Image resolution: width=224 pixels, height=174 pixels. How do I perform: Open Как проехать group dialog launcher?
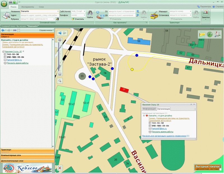[146, 23]
